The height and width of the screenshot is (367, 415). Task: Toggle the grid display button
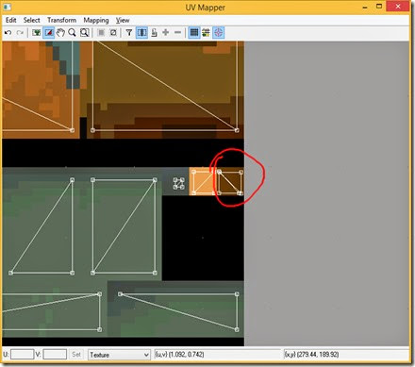tap(194, 32)
